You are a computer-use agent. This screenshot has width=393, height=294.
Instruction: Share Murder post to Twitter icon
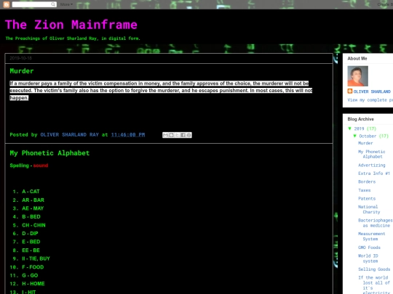177,135
